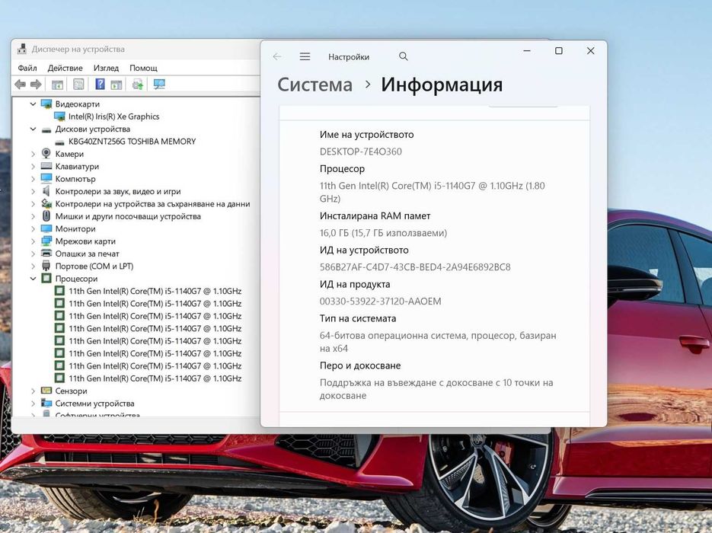Click the Име на устройството label
This screenshot has width=712, height=533.
366,135
